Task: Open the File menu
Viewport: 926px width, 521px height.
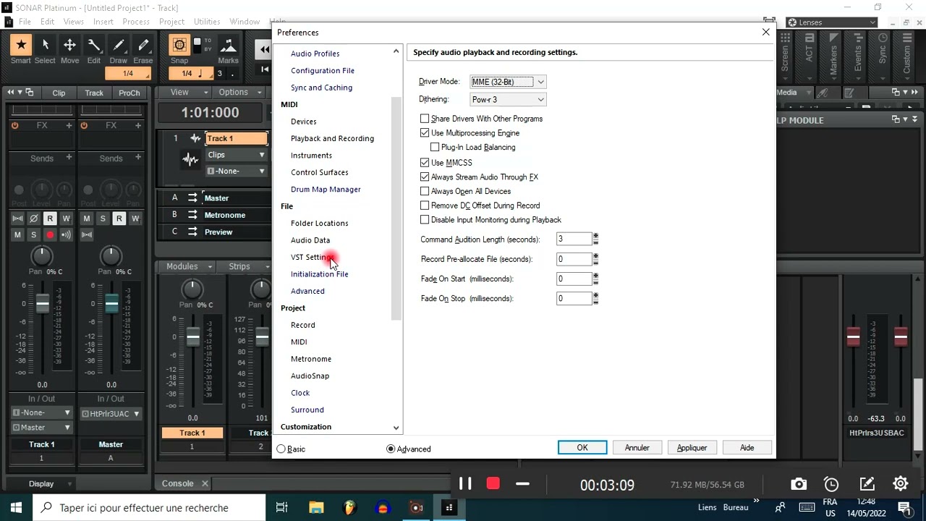Action: pyautogui.click(x=25, y=22)
